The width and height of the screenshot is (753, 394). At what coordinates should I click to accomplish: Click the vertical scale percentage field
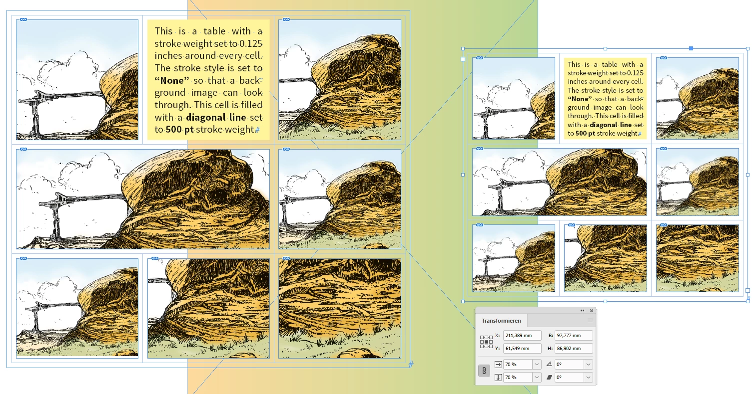click(x=518, y=378)
